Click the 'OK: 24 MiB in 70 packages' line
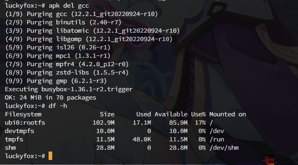The height and width of the screenshot is (165, 298). pos(50,97)
